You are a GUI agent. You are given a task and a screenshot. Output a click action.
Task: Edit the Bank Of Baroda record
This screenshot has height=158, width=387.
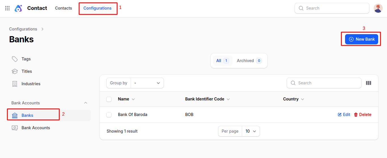pyautogui.click(x=344, y=115)
